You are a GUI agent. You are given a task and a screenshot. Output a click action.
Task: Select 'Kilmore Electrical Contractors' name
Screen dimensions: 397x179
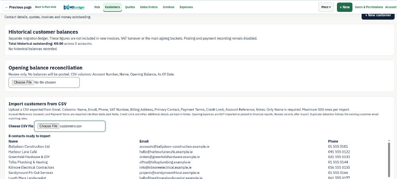point(31,168)
